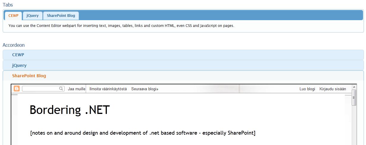The image size is (366, 145).
Task: Select the CEWP tab
Action: click(13, 16)
